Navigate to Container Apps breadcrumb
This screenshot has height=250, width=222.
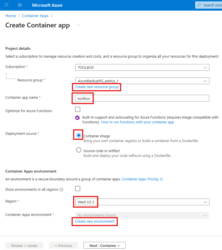click(x=35, y=16)
